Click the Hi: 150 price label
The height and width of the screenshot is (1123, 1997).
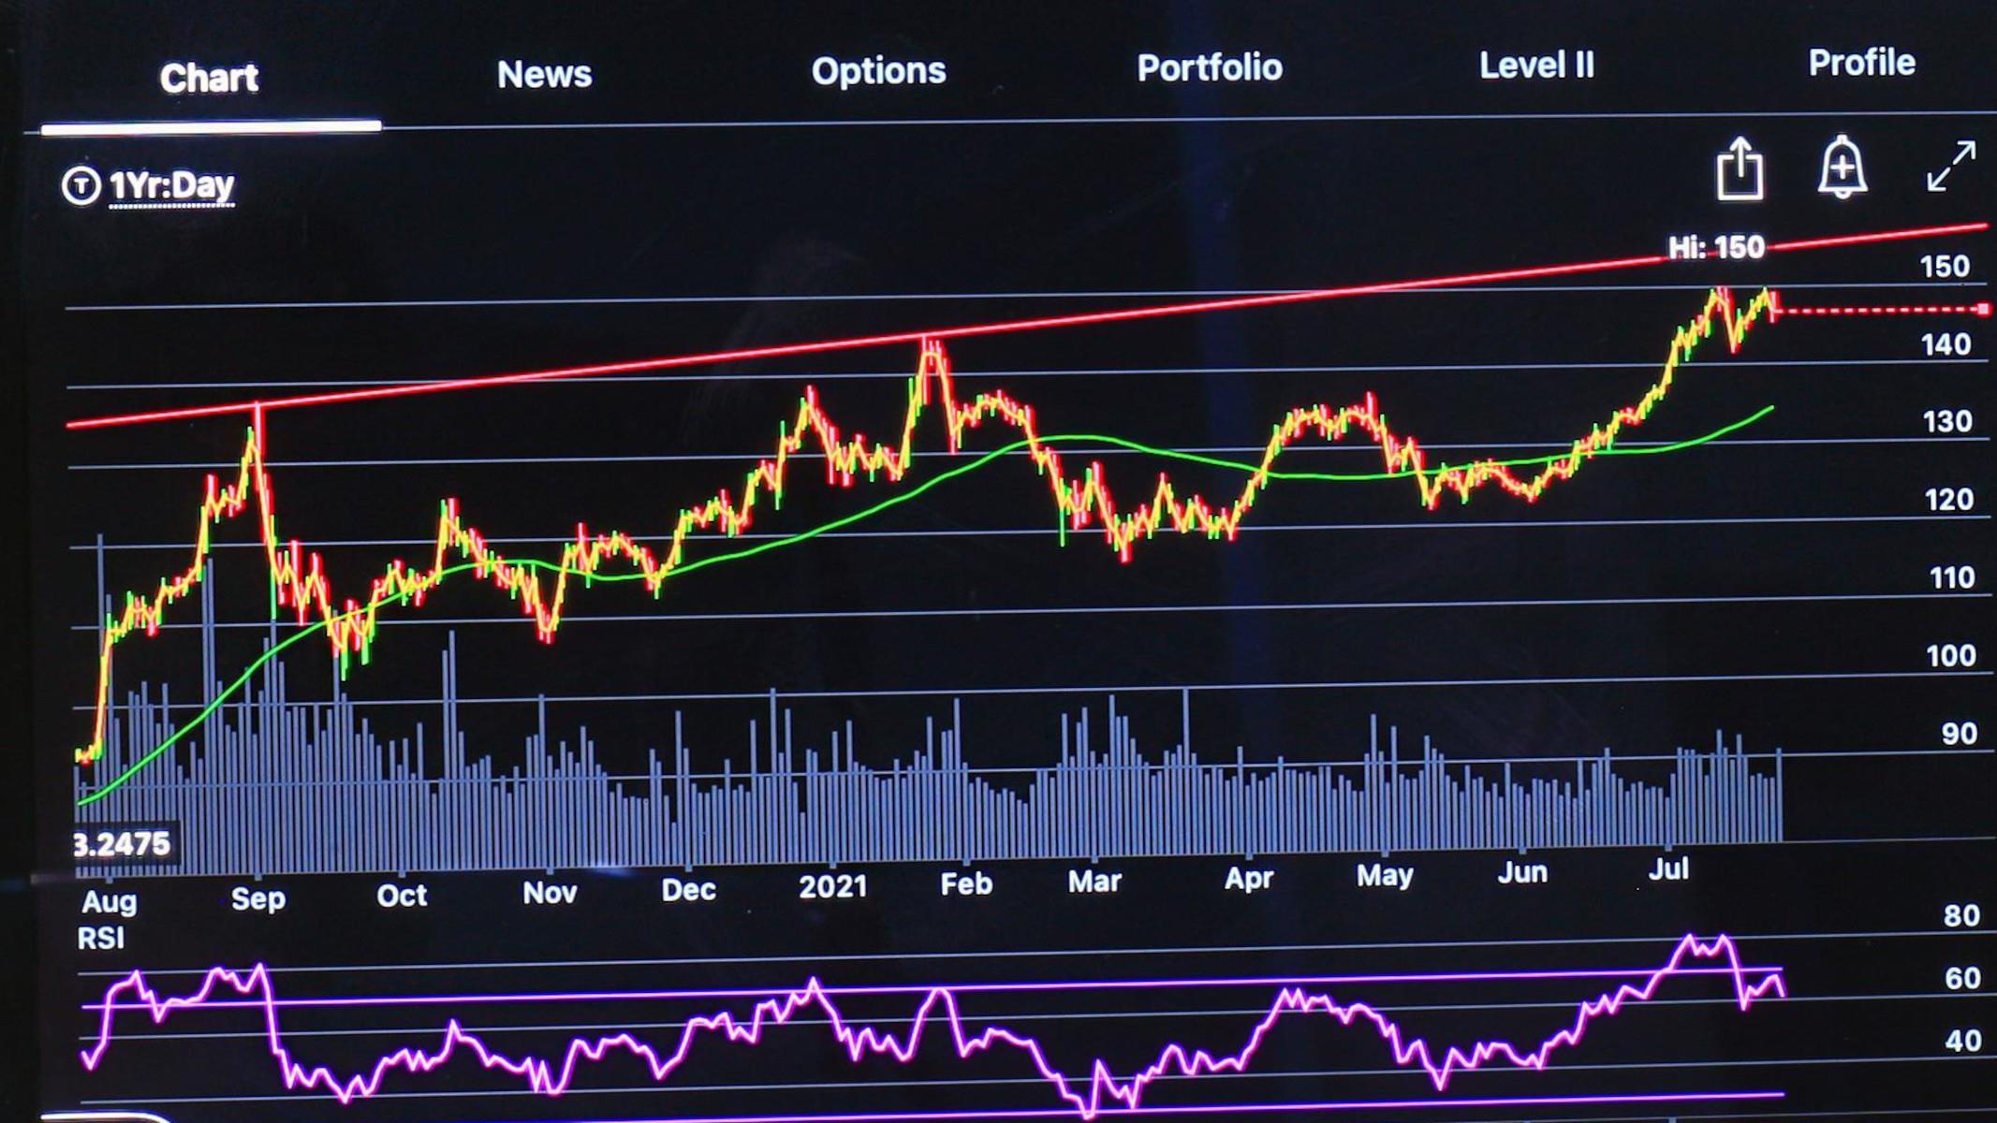pos(1715,247)
